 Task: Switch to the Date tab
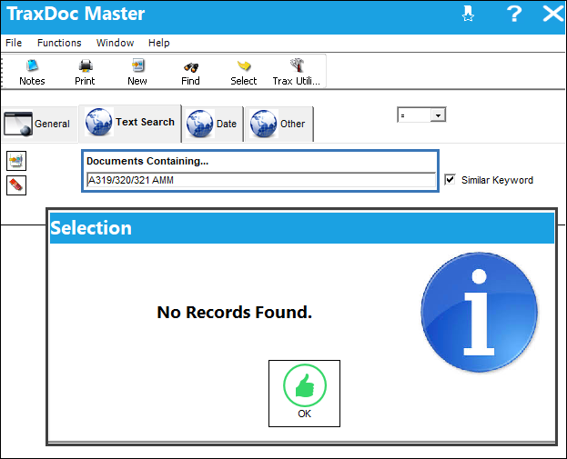point(212,124)
